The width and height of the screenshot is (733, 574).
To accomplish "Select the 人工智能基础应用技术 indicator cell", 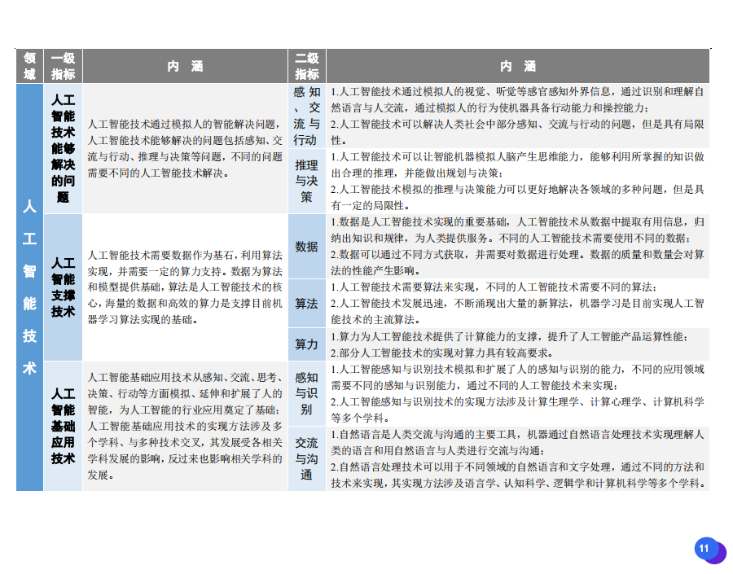I will tap(63, 425).
